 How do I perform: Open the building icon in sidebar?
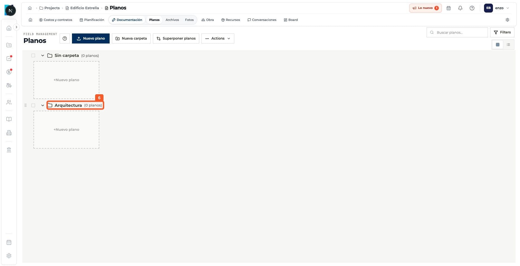coord(9,133)
